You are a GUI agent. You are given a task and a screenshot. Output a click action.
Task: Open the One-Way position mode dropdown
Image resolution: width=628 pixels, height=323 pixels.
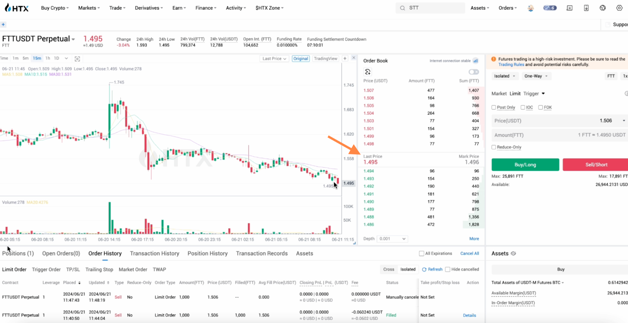(536, 76)
